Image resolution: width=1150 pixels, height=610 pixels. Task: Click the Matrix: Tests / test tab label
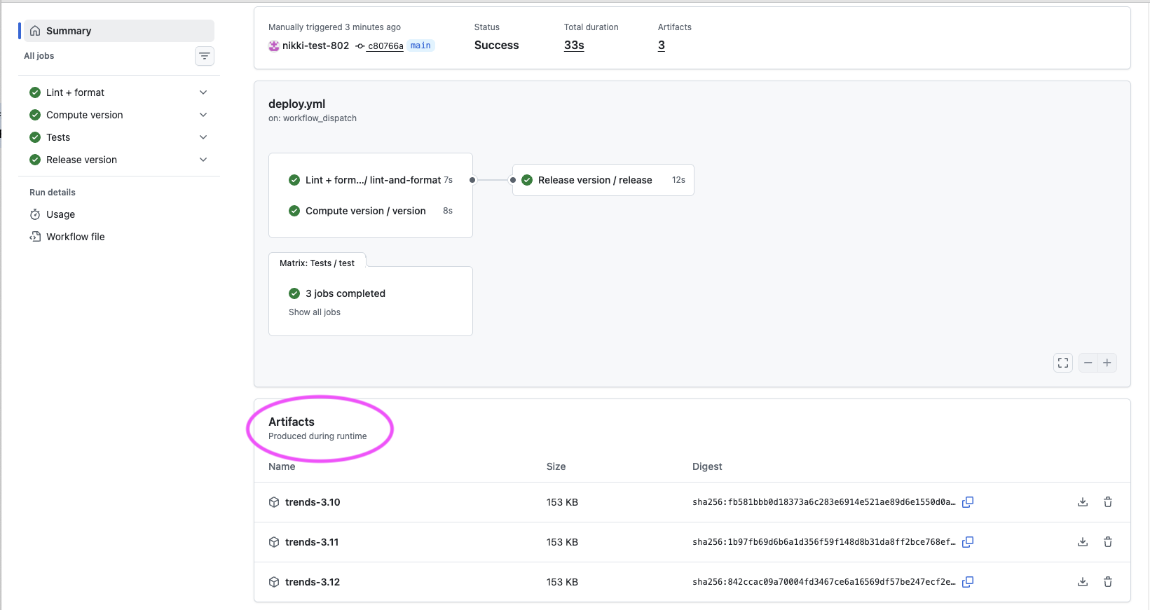[317, 263]
